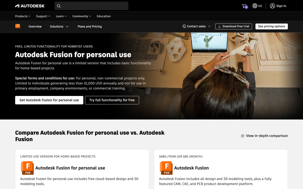Expand the Support menu

[x=43, y=16]
